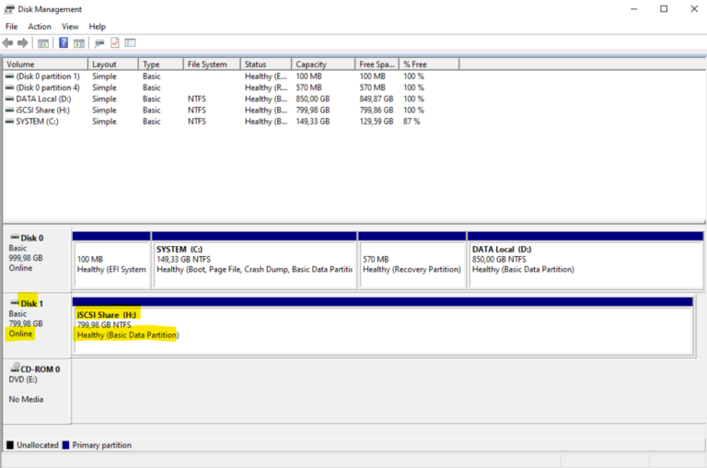The width and height of the screenshot is (707, 468).
Task: Click the Back arrow toolbar icon
Action: click(8, 43)
